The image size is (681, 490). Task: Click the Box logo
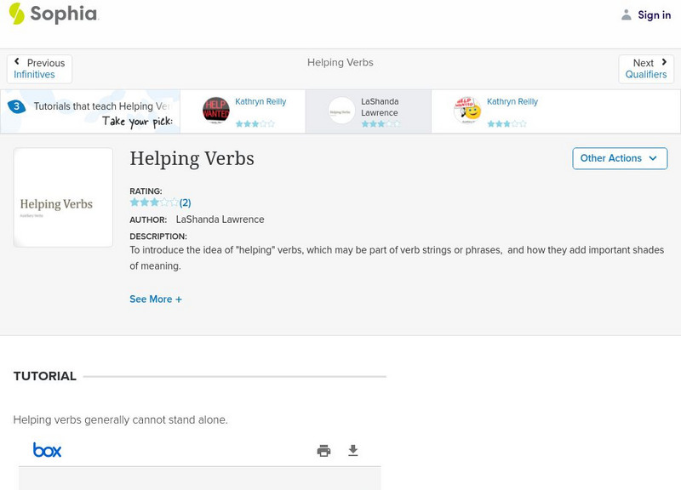(48, 450)
